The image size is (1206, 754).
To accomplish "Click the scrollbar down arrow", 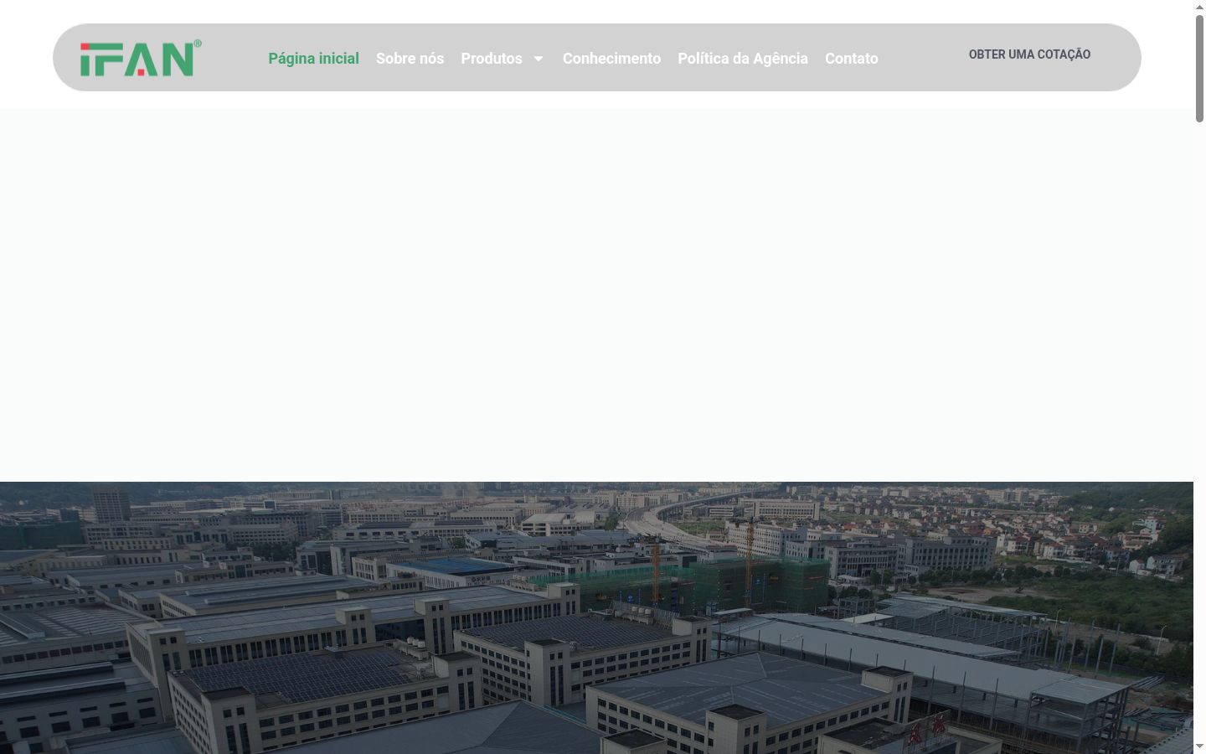I will click(1199, 746).
